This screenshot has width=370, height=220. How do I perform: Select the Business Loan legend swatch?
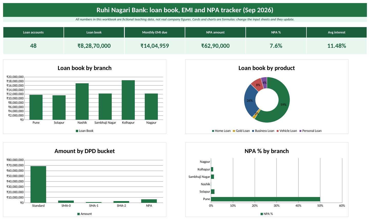(x=253, y=131)
